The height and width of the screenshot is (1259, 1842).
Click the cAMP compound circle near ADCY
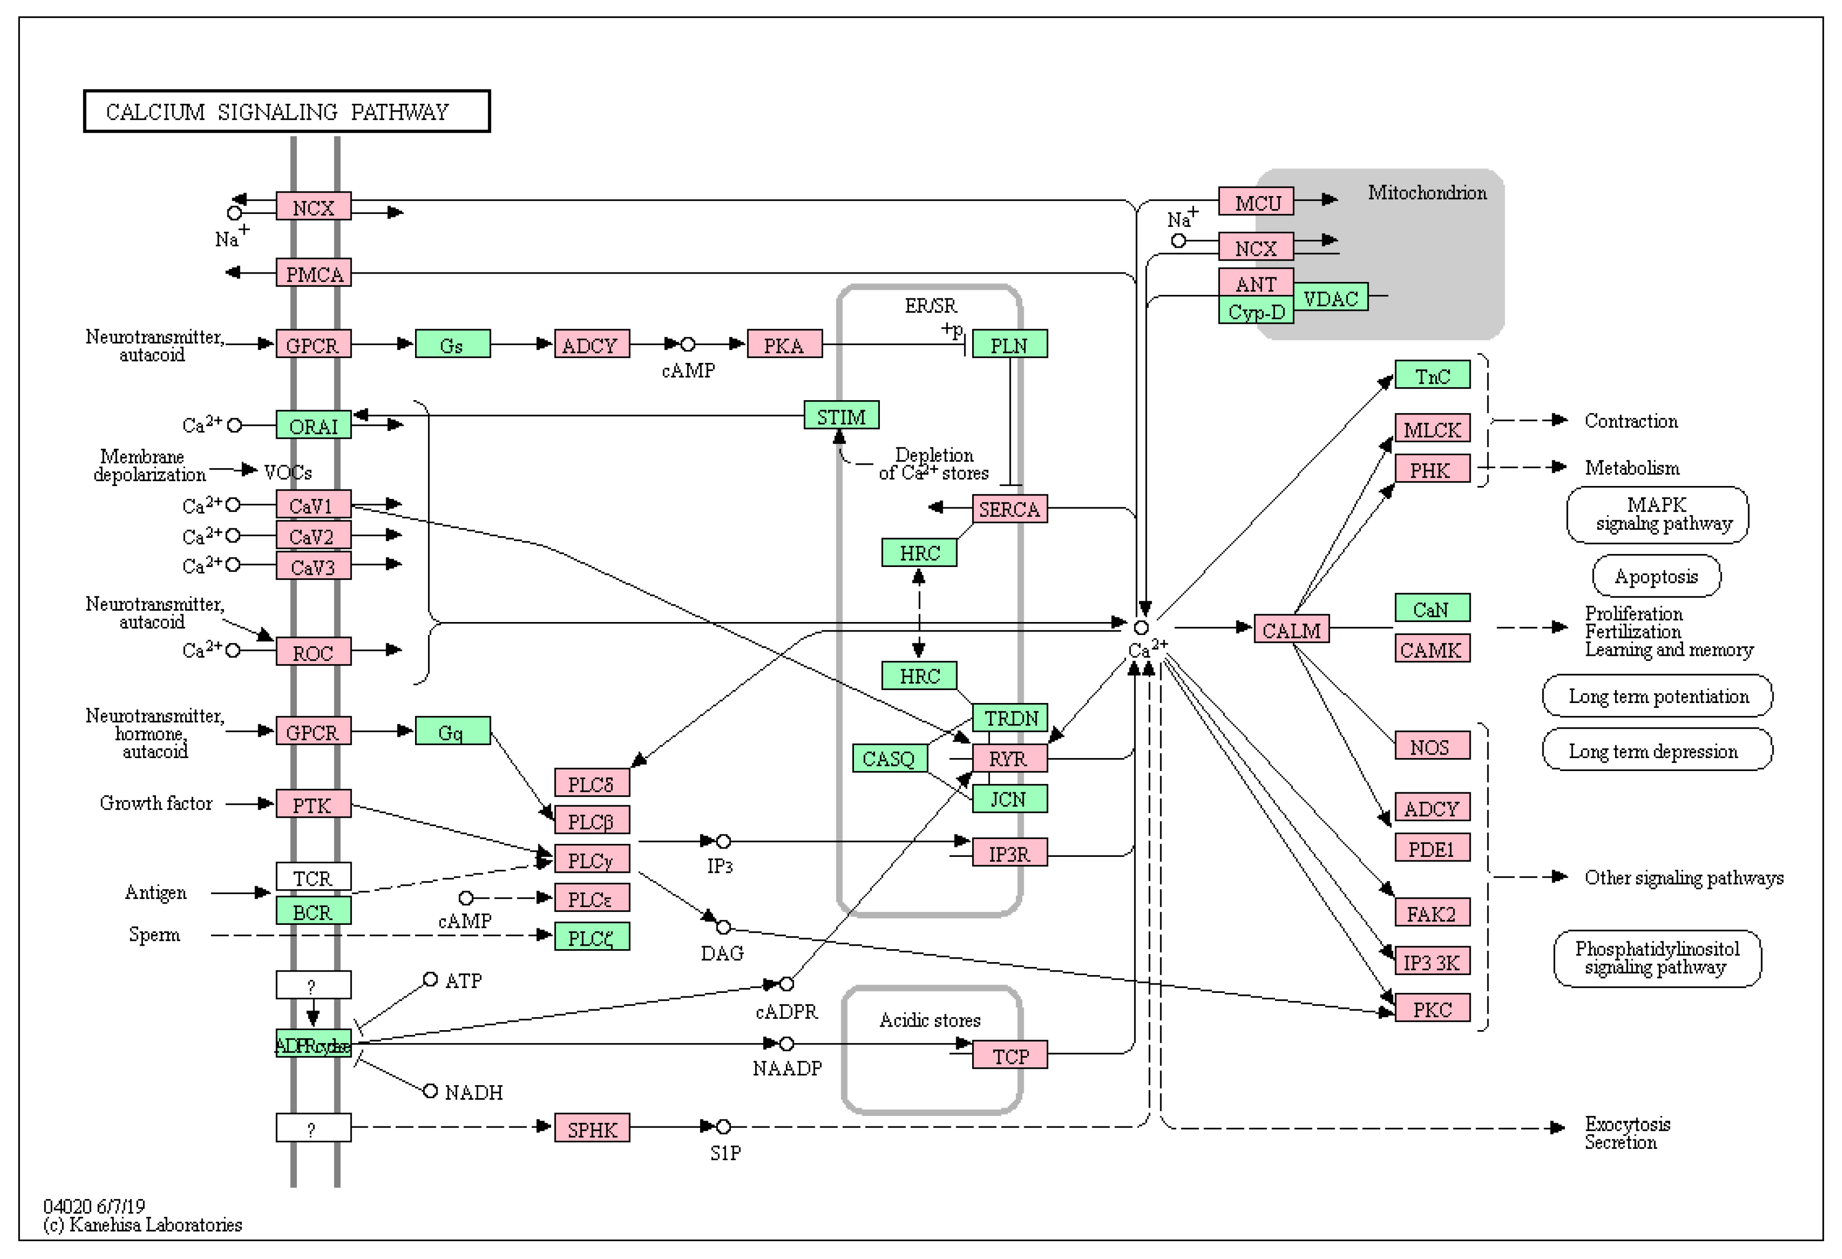coord(688,344)
